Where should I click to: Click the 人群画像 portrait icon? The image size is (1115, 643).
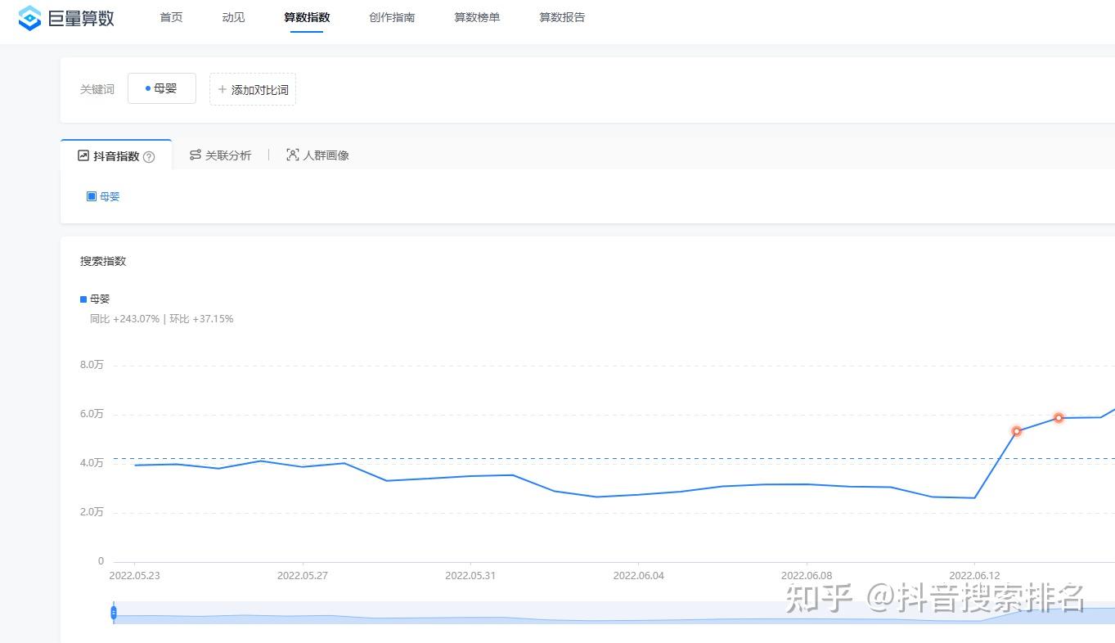tap(292, 155)
